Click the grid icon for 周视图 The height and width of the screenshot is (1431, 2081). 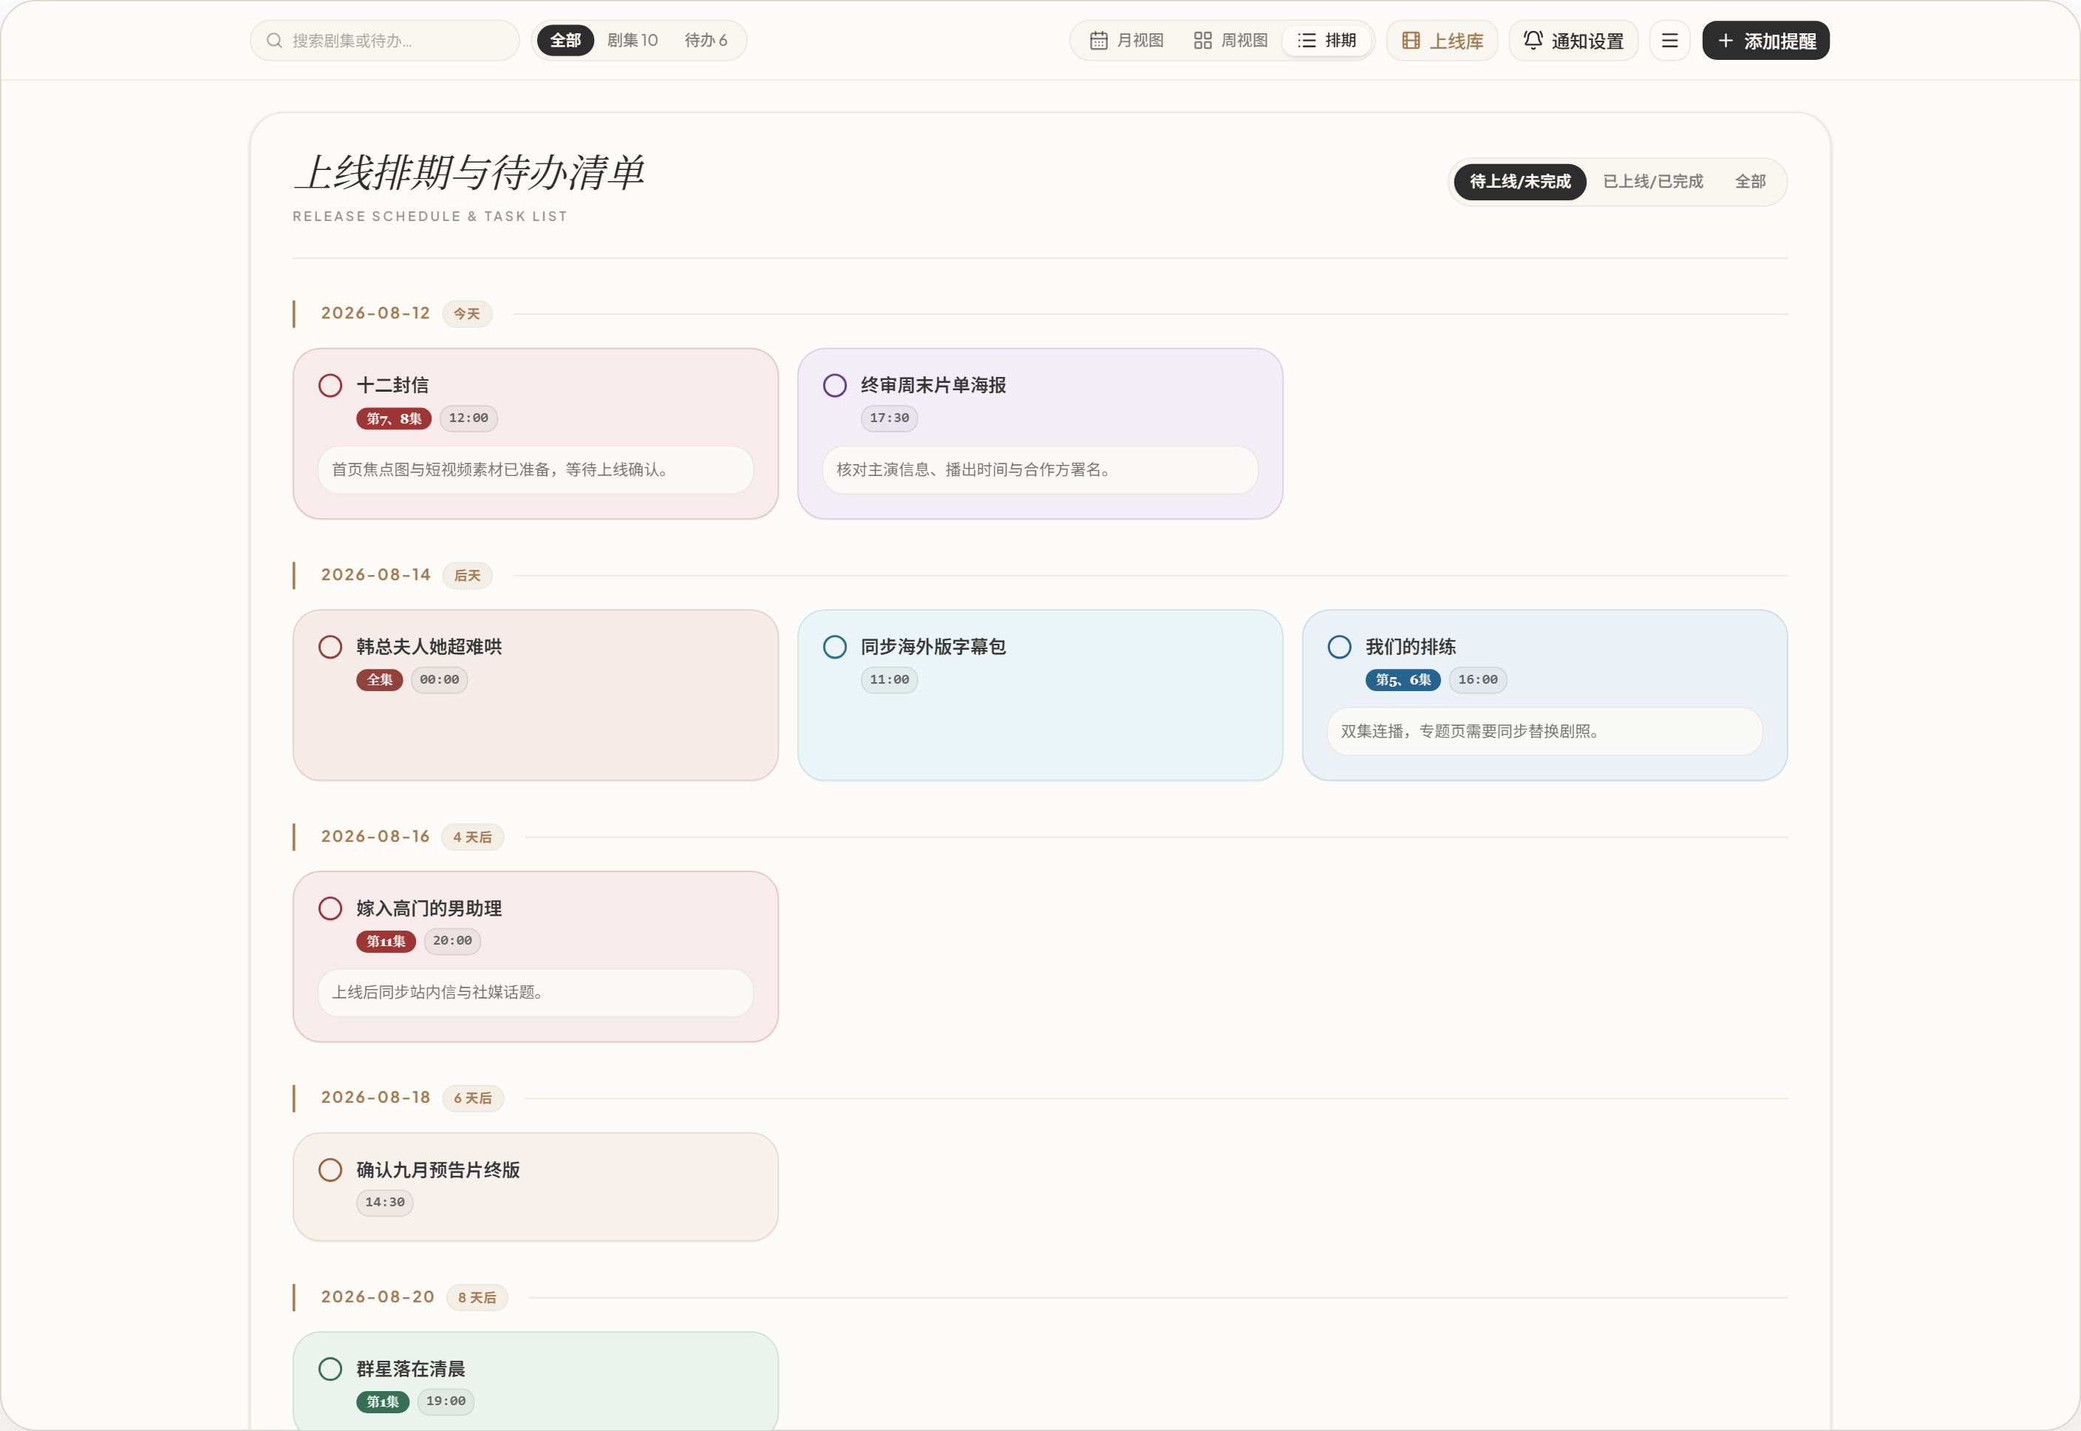[1203, 41]
